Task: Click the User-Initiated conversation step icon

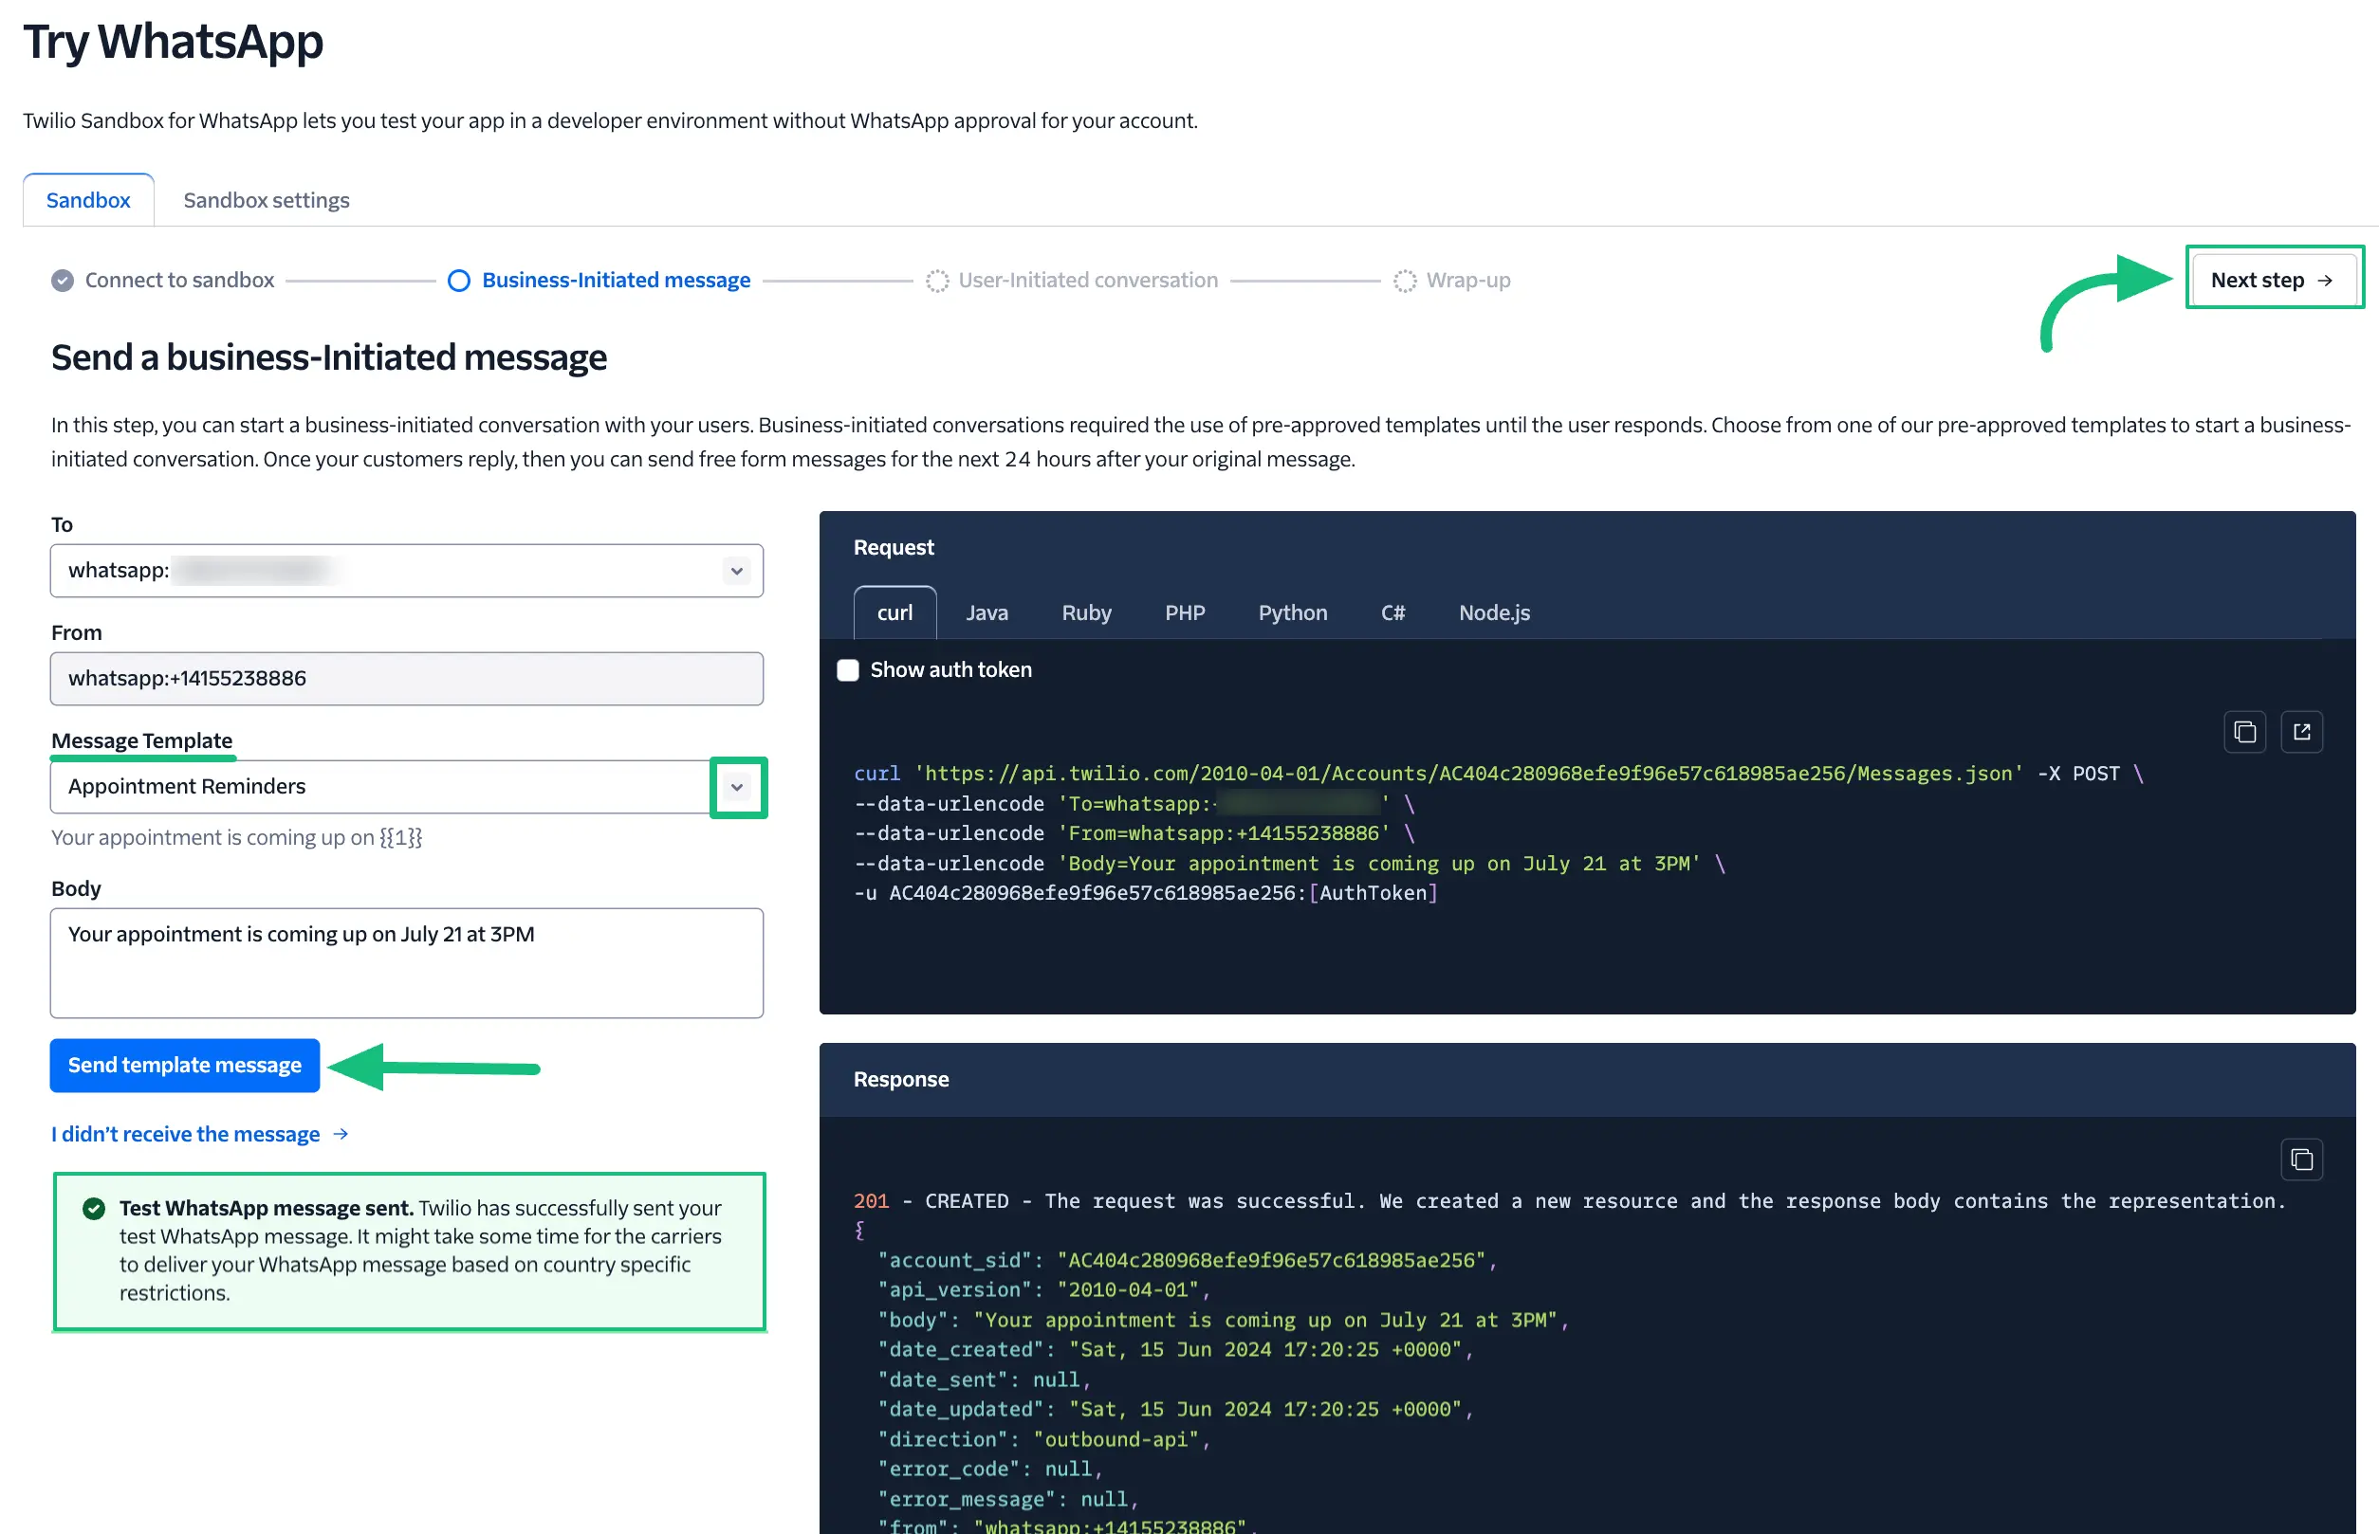Action: pyautogui.click(x=937, y=280)
